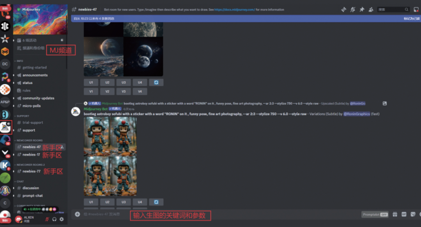Show member list using the people icon
Viewport: 421px width, 227px height.
371,9
